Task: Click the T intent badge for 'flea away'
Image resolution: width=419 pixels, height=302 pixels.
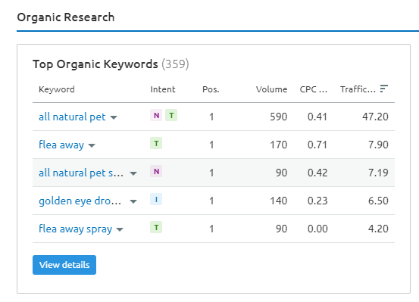Action: pos(156,143)
